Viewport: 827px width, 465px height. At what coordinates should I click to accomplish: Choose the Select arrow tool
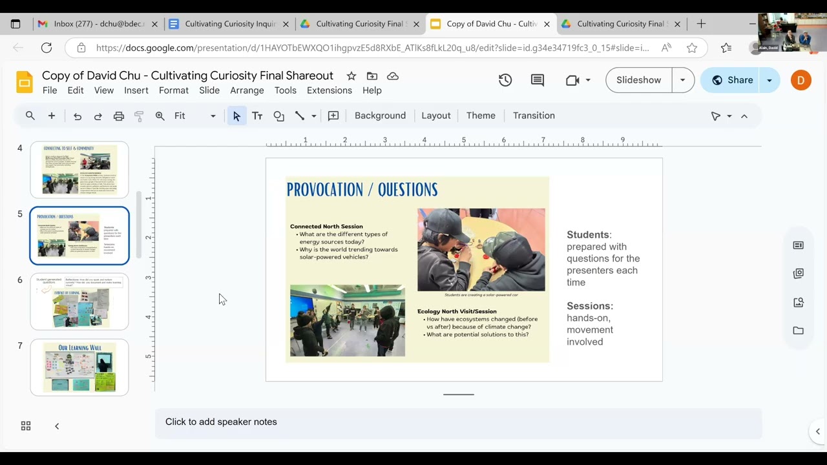(236, 116)
